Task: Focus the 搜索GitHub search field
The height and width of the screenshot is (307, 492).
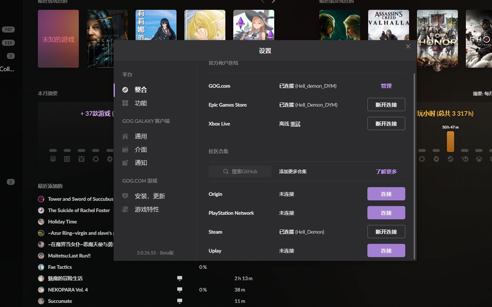Action: pos(240,171)
